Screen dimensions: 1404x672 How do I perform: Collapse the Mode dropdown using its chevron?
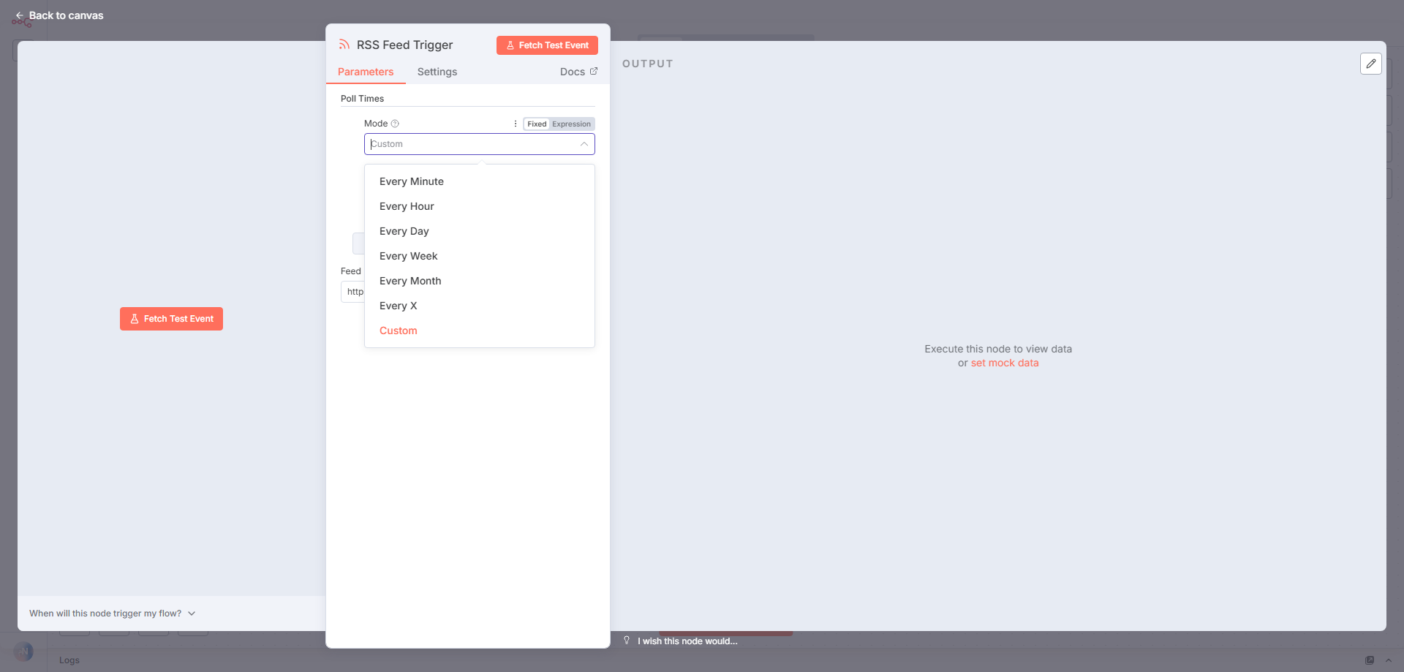coord(584,144)
